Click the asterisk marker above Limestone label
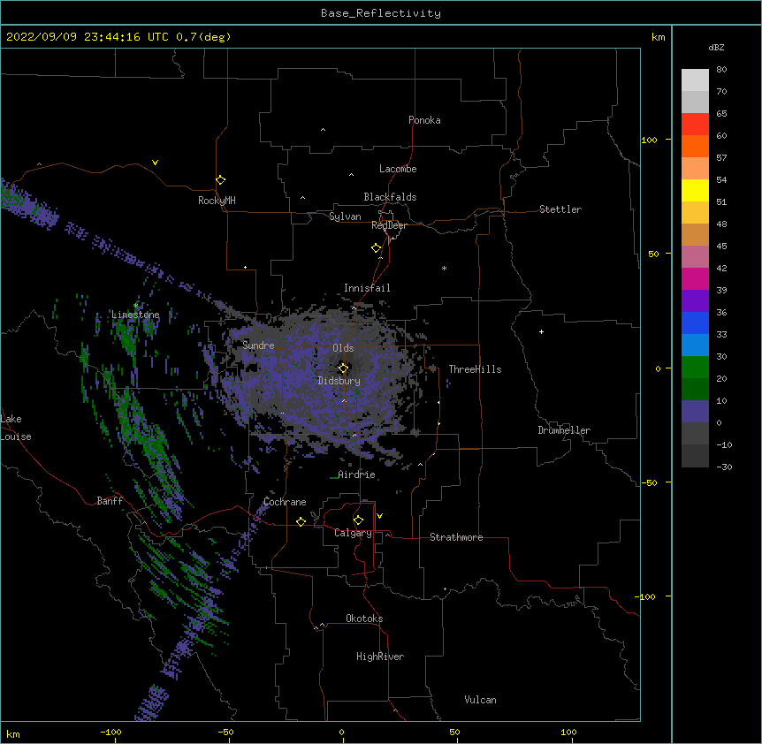Screen dimensions: 762x744 tap(136, 306)
